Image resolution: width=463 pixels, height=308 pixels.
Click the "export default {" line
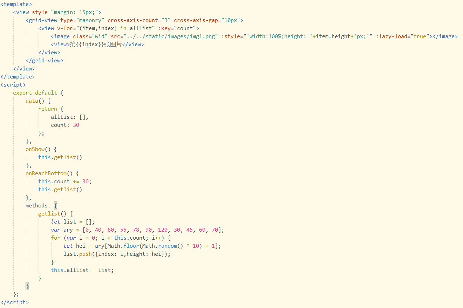[x=38, y=93]
